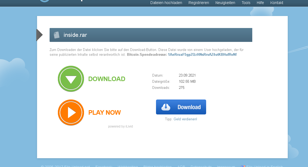The height and width of the screenshot is (167, 308).
Task: Click the inside.rar file name heading
Action: click(x=75, y=35)
